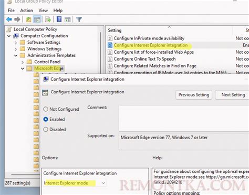Click the Next Setting button
This screenshot has height=195, width=249.
coord(233,95)
